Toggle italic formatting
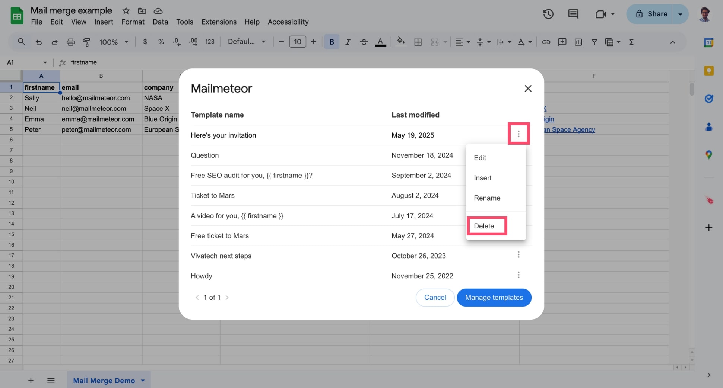This screenshot has height=388, width=723. pos(348,42)
